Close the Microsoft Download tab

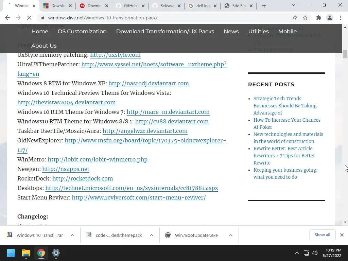[x=70, y=6]
